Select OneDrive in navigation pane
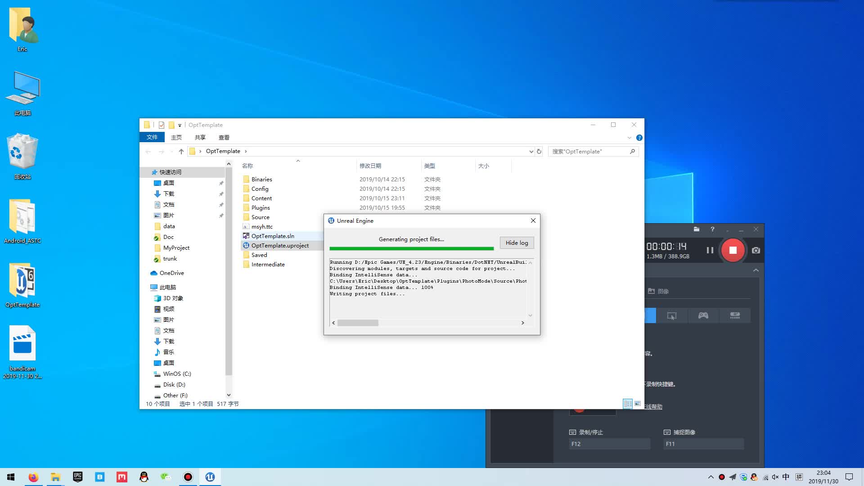This screenshot has width=864, height=486. pyautogui.click(x=171, y=273)
